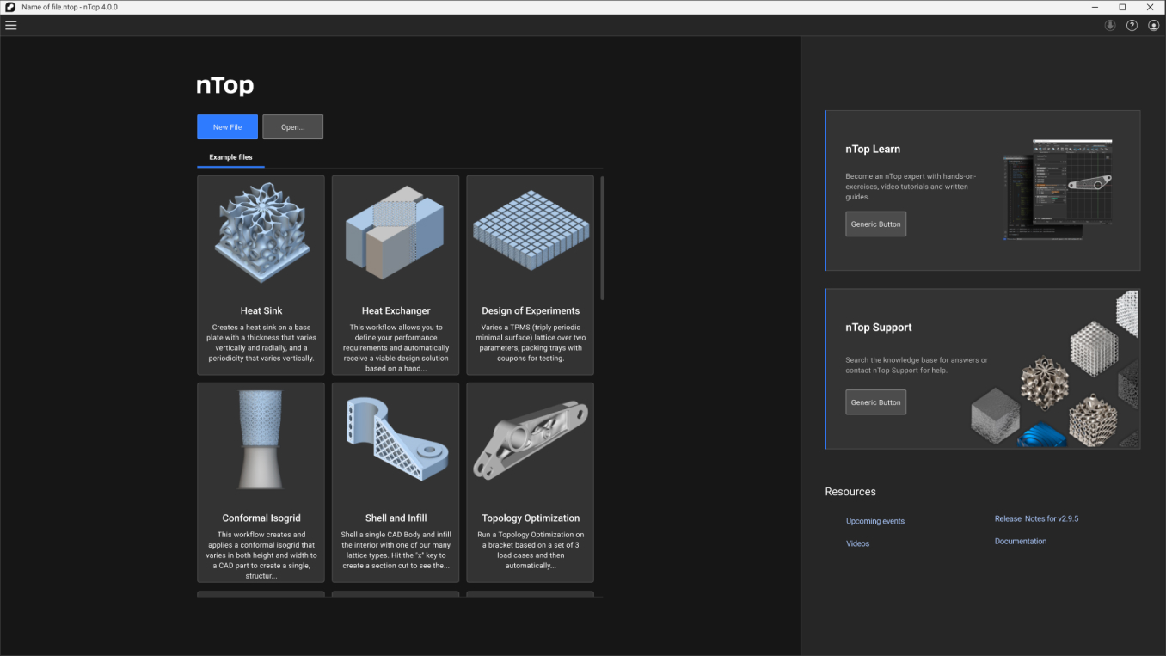
Task: Maximize the nTop window
Action: click(x=1122, y=7)
